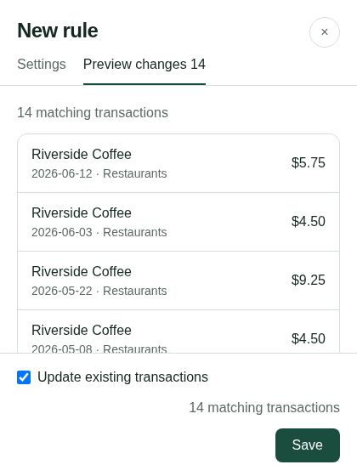Click the matching transactions heading above the list

pyautogui.click(x=93, y=112)
